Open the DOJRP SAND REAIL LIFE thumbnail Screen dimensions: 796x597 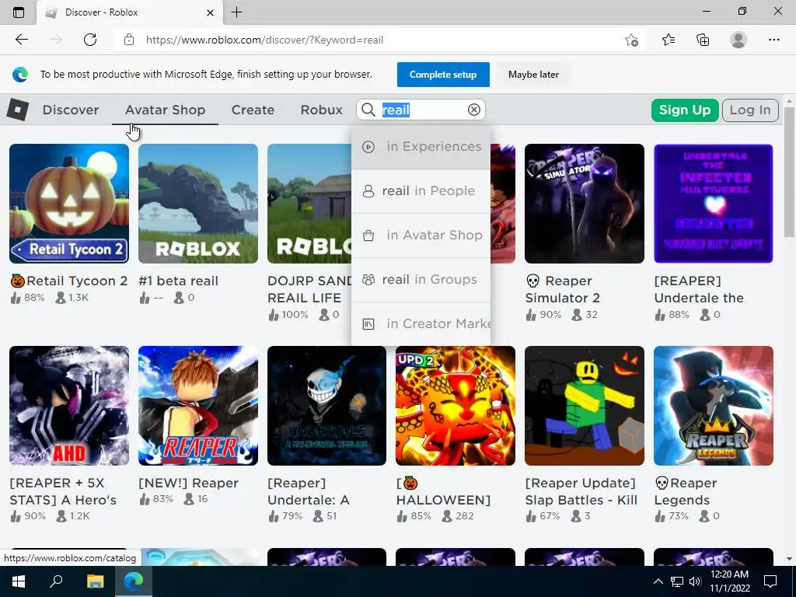coord(309,204)
